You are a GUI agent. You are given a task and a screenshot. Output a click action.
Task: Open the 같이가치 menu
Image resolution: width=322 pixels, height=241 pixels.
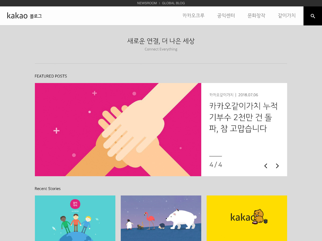pyautogui.click(x=287, y=16)
